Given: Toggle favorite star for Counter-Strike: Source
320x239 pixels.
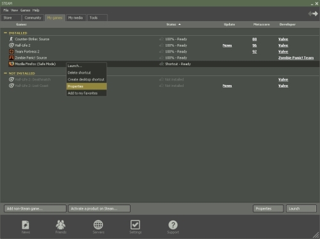Looking at the screenshot, I should point(161,39).
